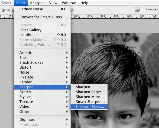Click the Go to Bridge icon
The height and width of the screenshot is (128, 159).
137,10
